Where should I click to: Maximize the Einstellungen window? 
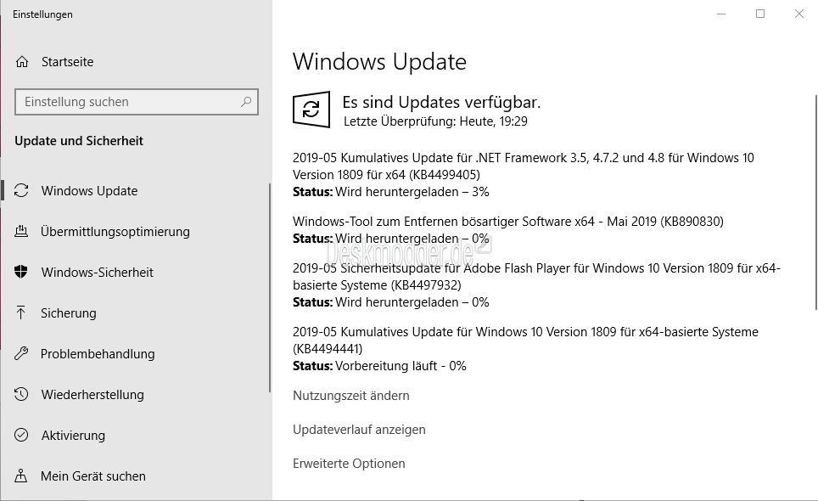[x=760, y=14]
